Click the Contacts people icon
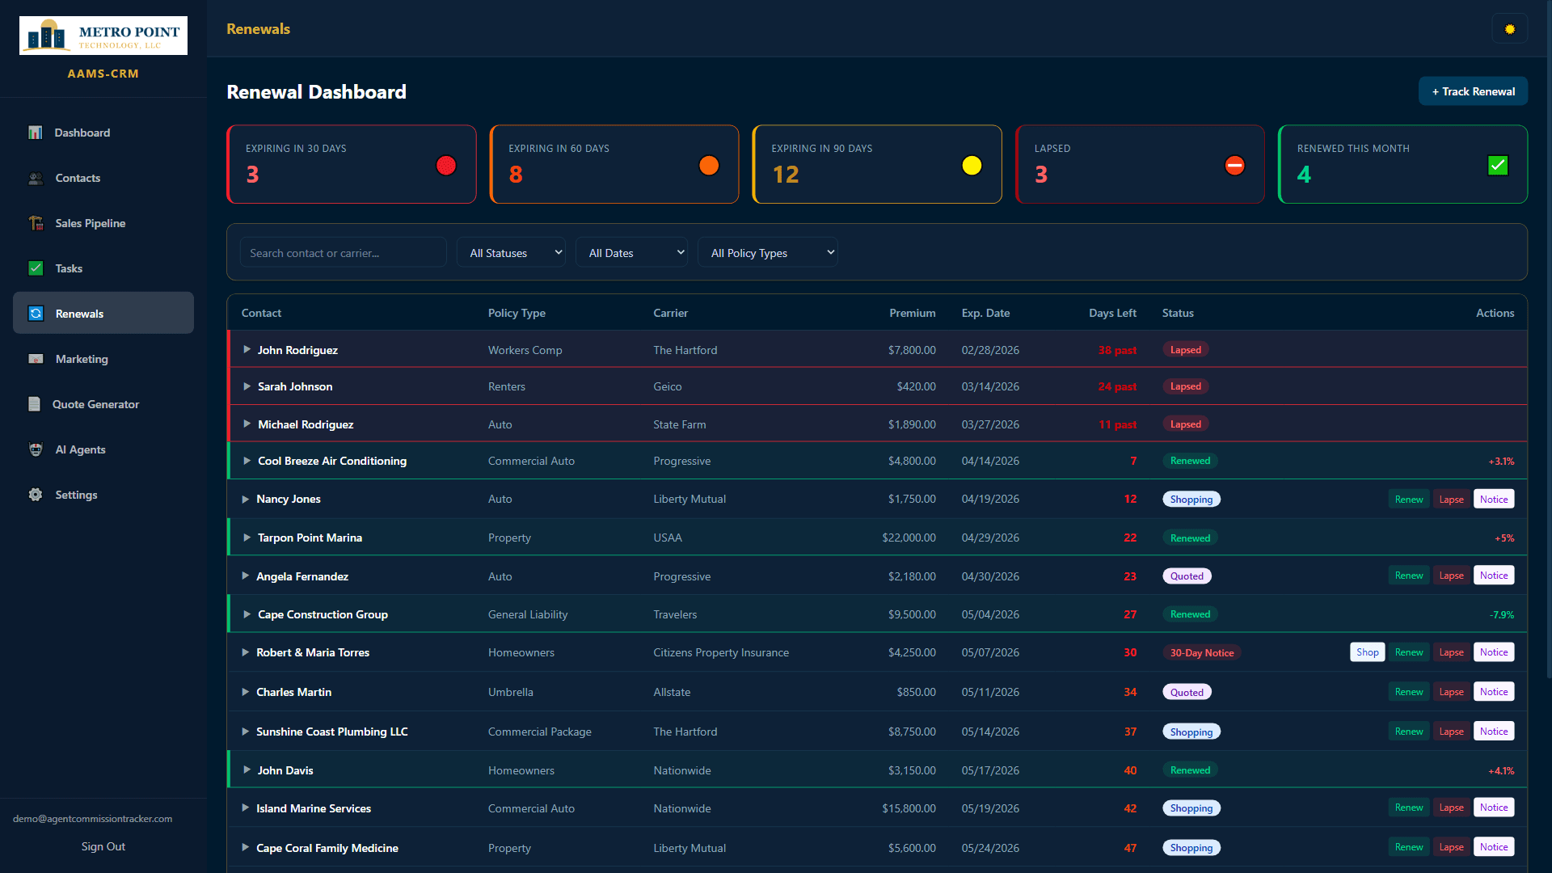Image resolution: width=1552 pixels, height=873 pixels. (x=36, y=178)
